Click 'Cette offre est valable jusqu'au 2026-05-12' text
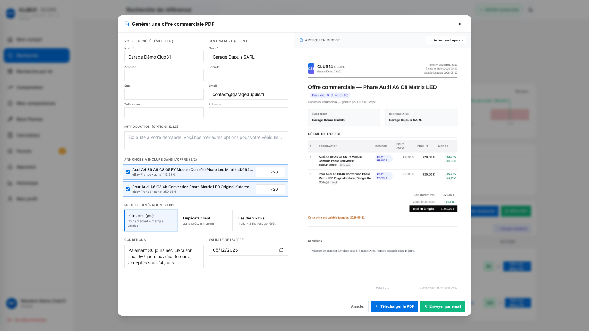 (337, 218)
